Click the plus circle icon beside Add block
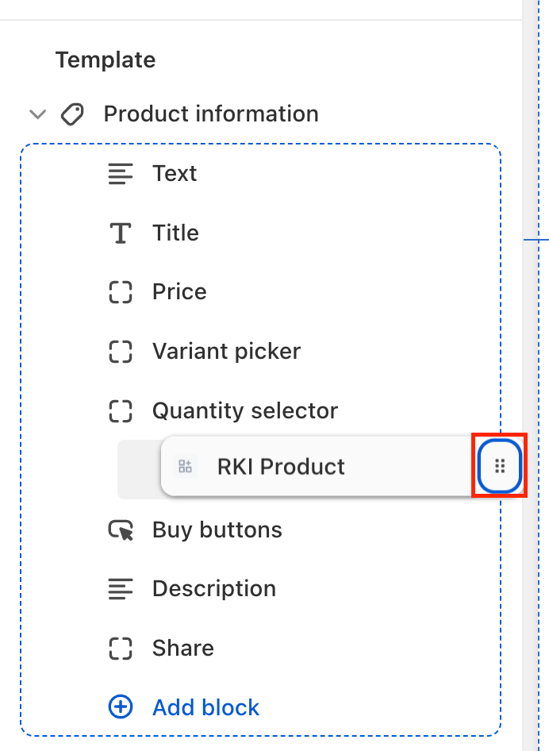The image size is (549, 751). 121,707
